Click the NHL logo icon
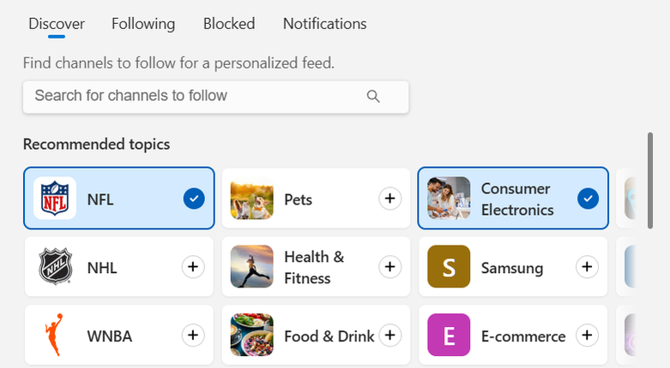 click(55, 267)
